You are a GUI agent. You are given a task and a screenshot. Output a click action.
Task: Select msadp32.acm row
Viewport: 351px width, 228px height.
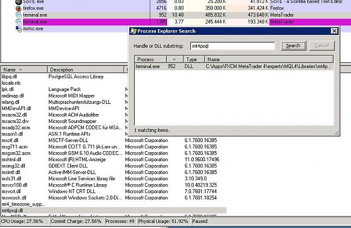point(16,127)
